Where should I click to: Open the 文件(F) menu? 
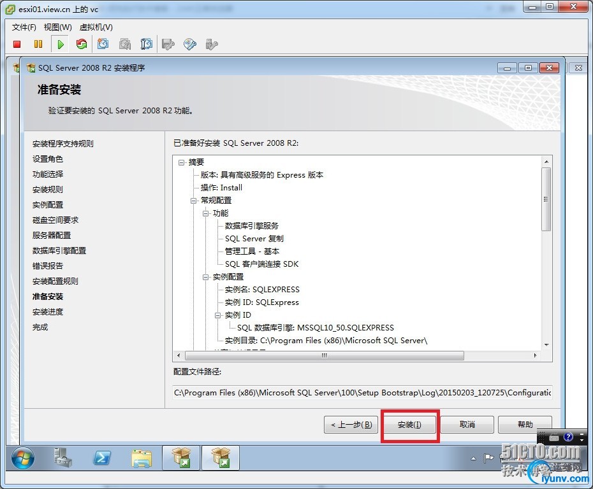[x=24, y=27]
